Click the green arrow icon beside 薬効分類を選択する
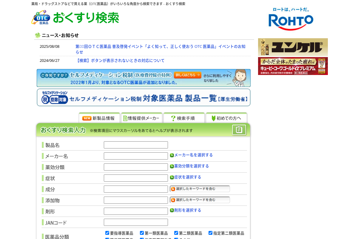 click(172, 166)
